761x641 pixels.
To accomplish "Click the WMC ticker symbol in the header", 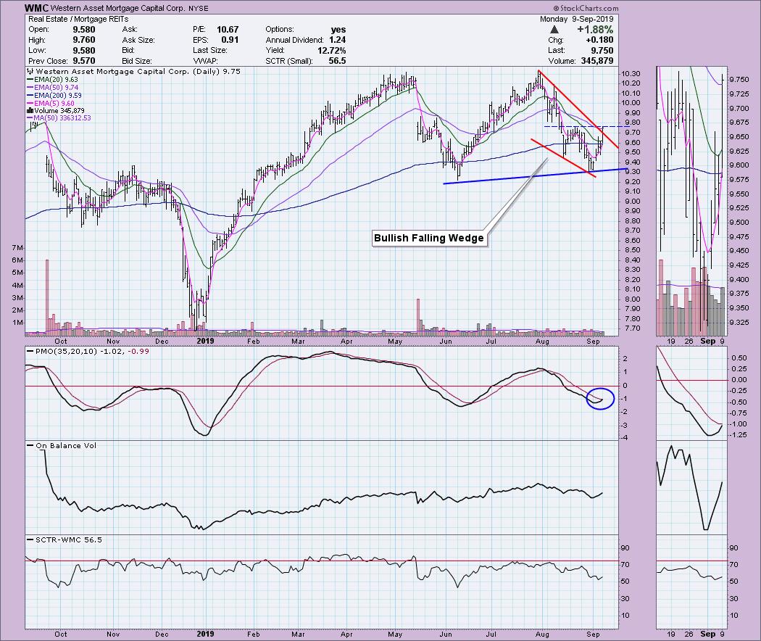I will click(36, 8).
